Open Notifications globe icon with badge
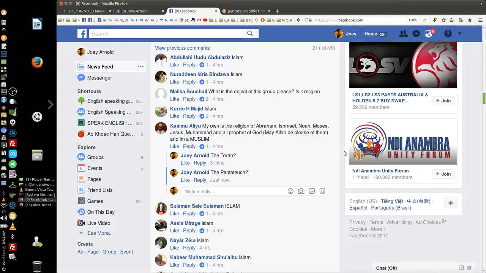This screenshot has width=486, height=273. coord(429,34)
